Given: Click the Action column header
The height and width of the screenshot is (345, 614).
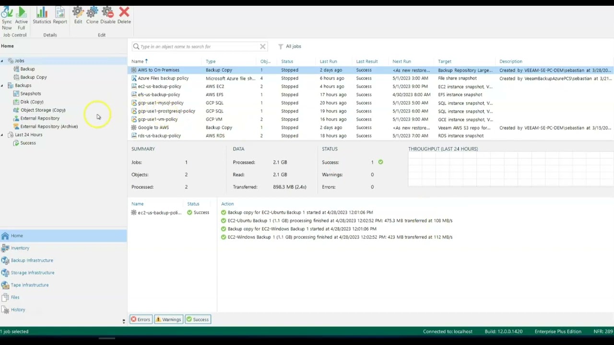Looking at the screenshot, I should pyautogui.click(x=227, y=204).
